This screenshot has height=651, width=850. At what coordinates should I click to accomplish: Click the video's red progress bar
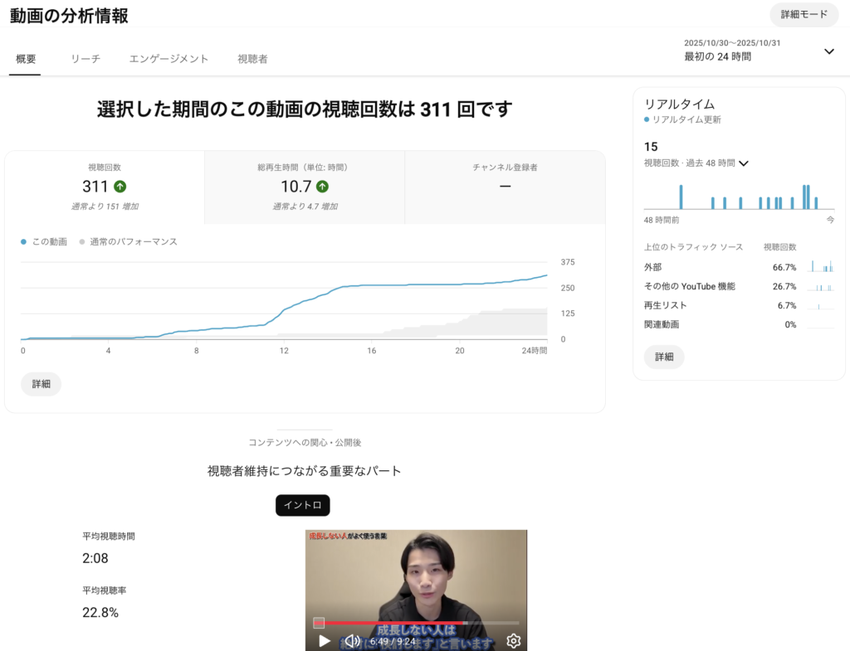pos(390,622)
